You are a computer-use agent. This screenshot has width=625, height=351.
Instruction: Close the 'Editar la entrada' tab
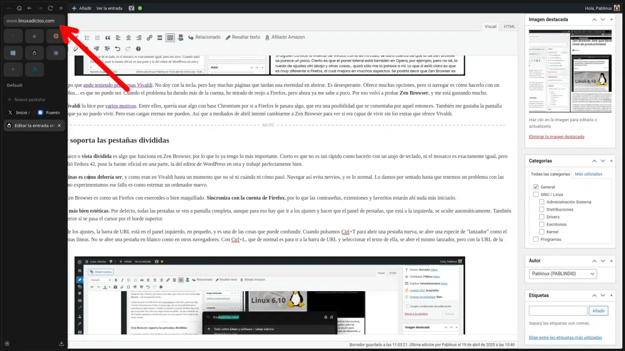pos(59,125)
